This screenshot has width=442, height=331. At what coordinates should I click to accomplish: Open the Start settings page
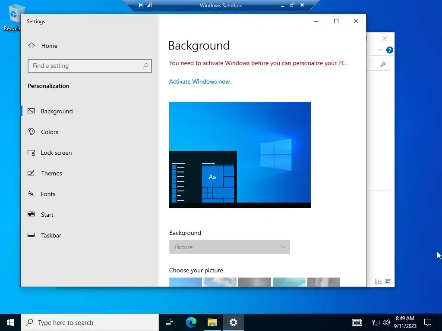(x=90, y=215)
